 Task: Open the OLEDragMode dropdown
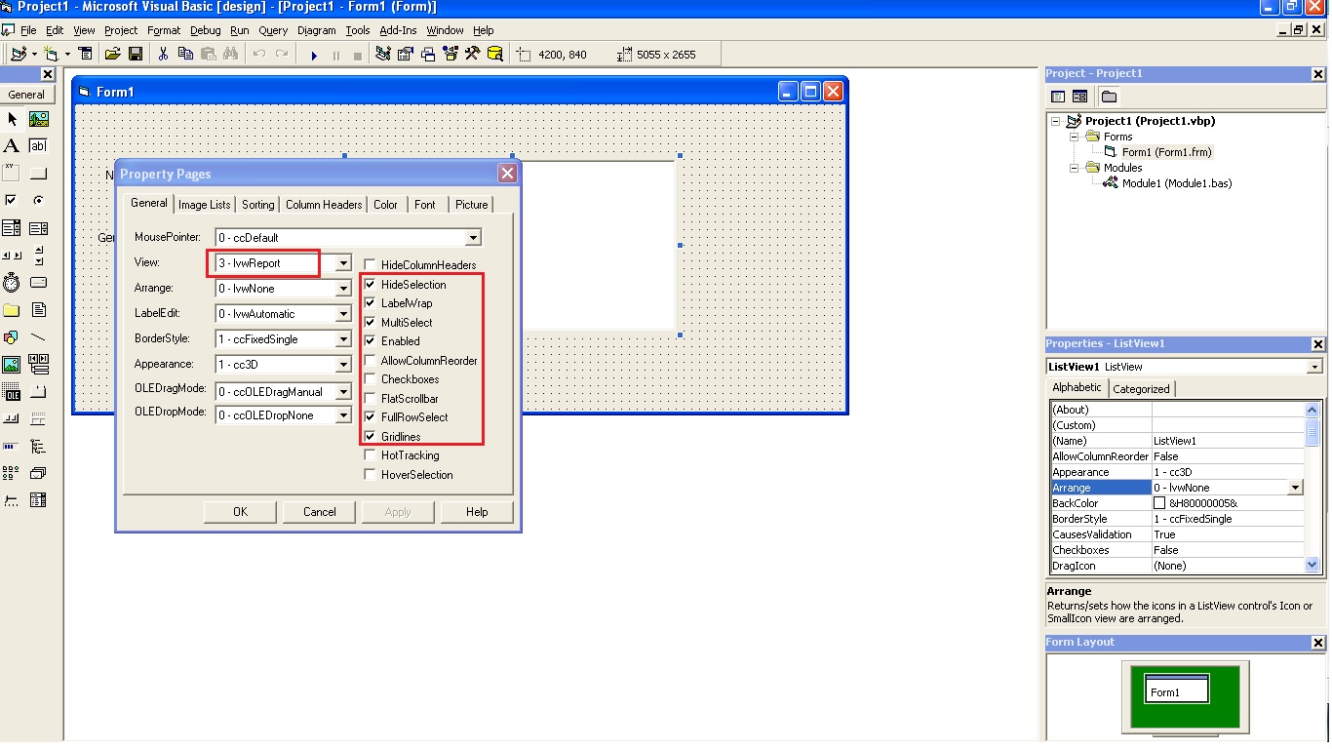point(342,392)
